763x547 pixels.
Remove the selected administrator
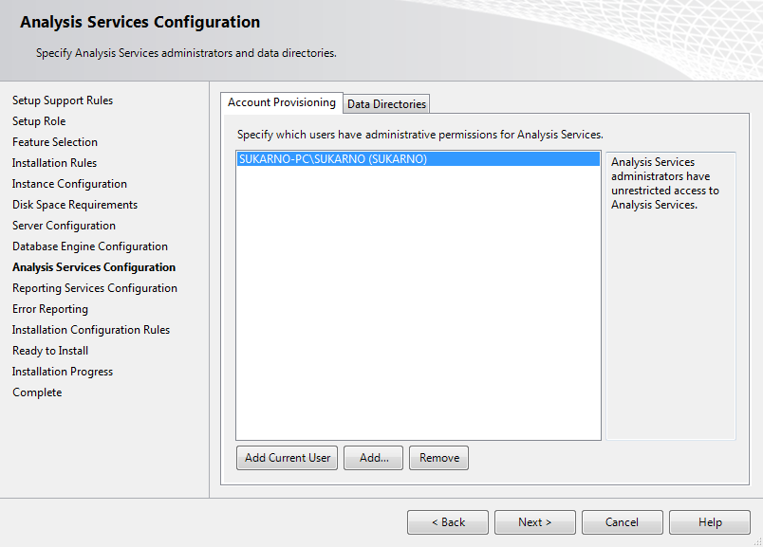click(438, 457)
